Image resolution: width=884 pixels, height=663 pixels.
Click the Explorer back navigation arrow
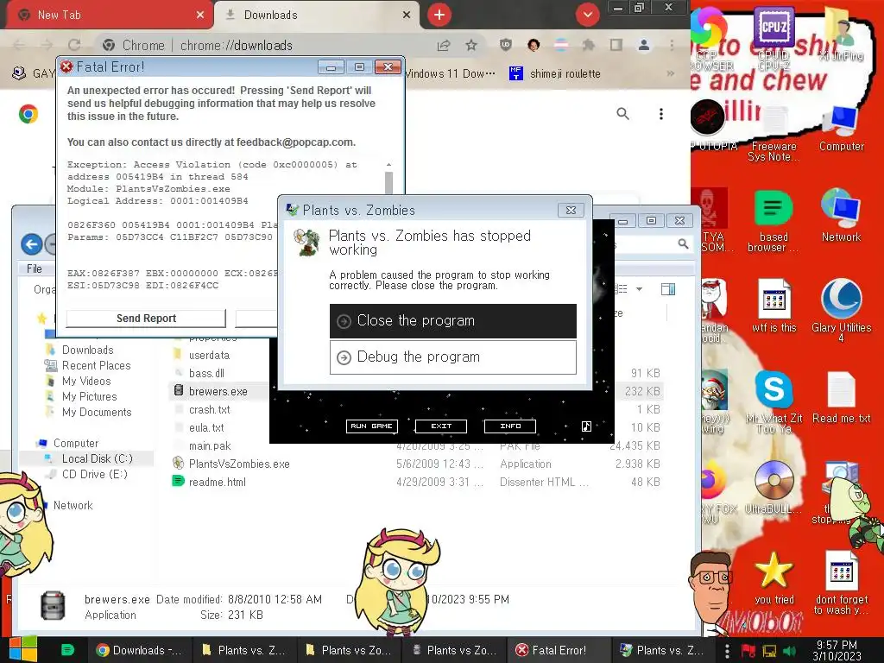tap(32, 244)
